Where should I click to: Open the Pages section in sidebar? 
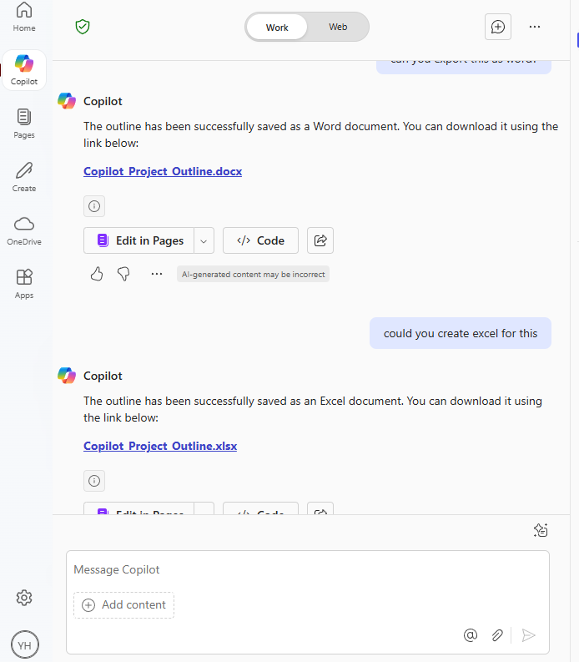(24, 124)
